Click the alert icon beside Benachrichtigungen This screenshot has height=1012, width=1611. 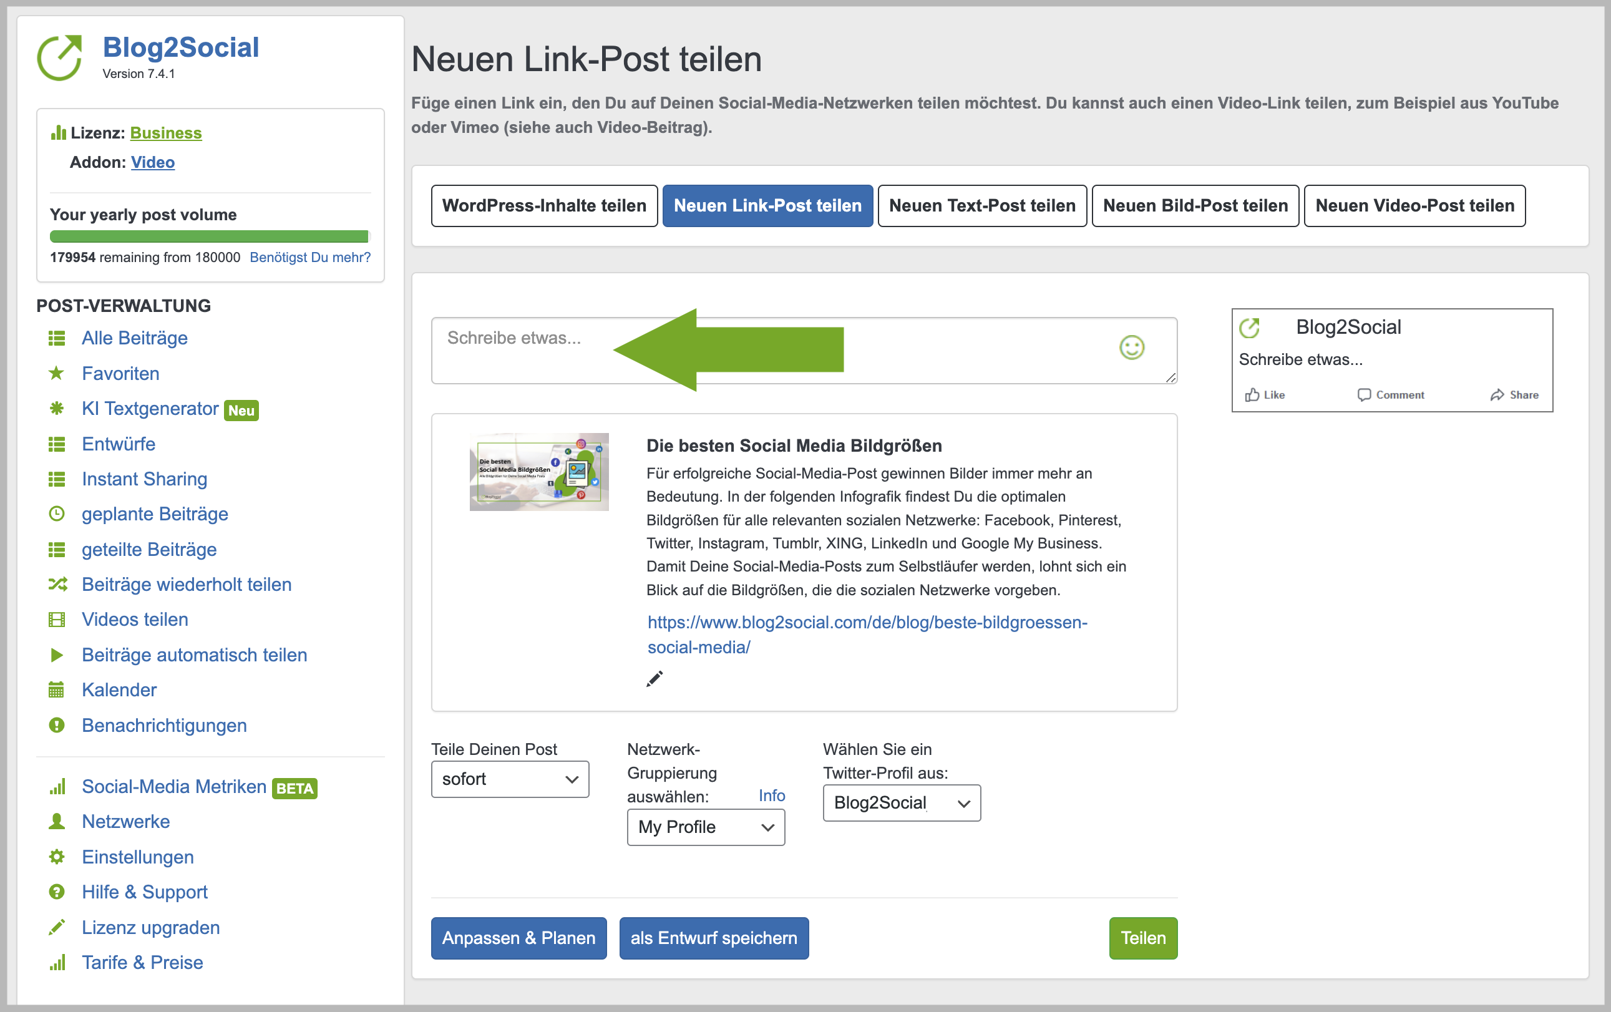click(x=57, y=725)
